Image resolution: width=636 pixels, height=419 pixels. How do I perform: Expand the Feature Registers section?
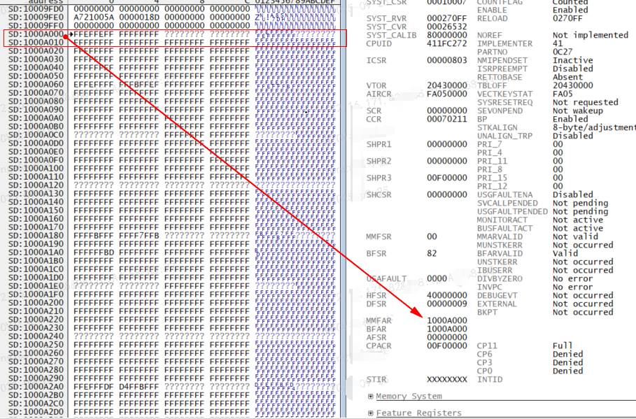(370, 413)
